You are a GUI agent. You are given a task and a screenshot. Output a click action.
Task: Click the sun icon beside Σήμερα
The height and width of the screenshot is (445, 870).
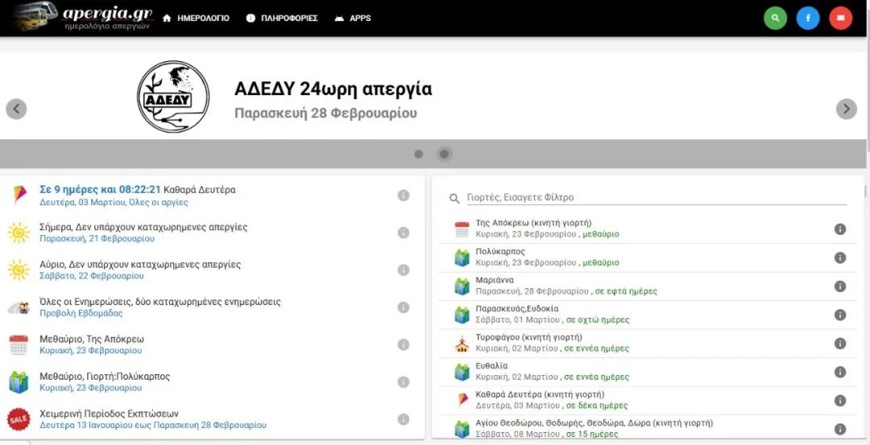(x=19, y=233)
